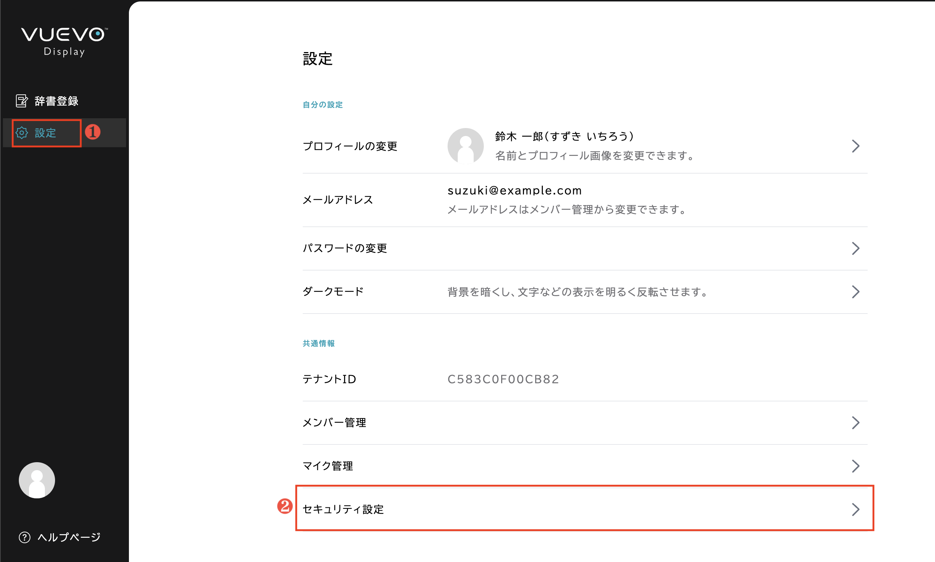935x562 pixels.
Task: Select the 辞書登録 dictionary registration icon
Action: coord(22,101)
